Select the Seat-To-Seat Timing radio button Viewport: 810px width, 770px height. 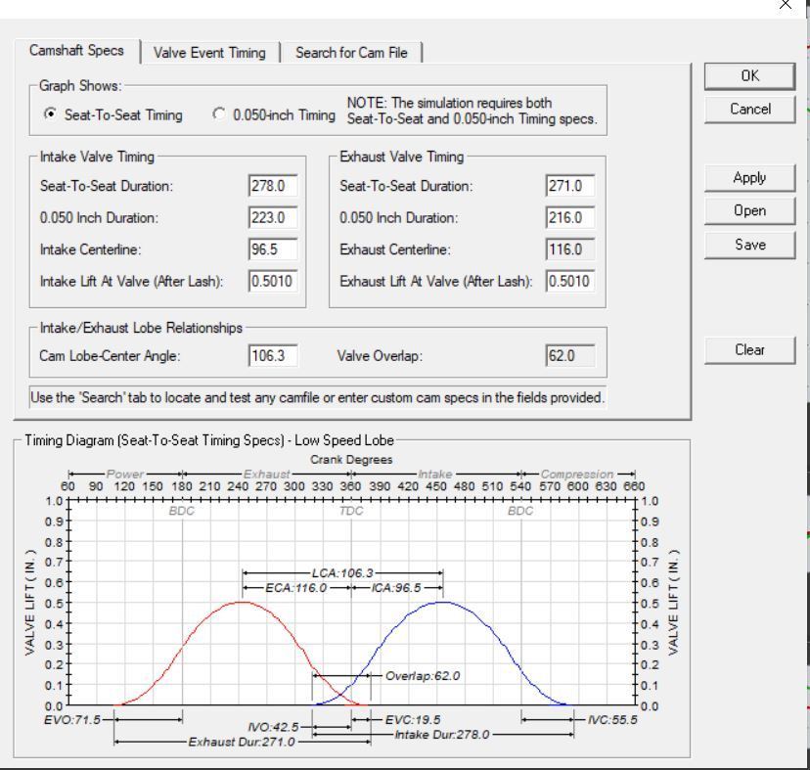point(50,114)
